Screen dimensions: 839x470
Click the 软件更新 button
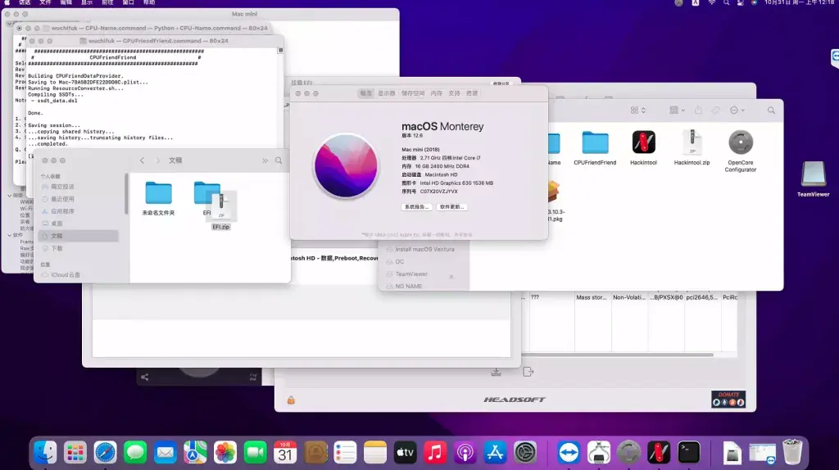(451, 207)
